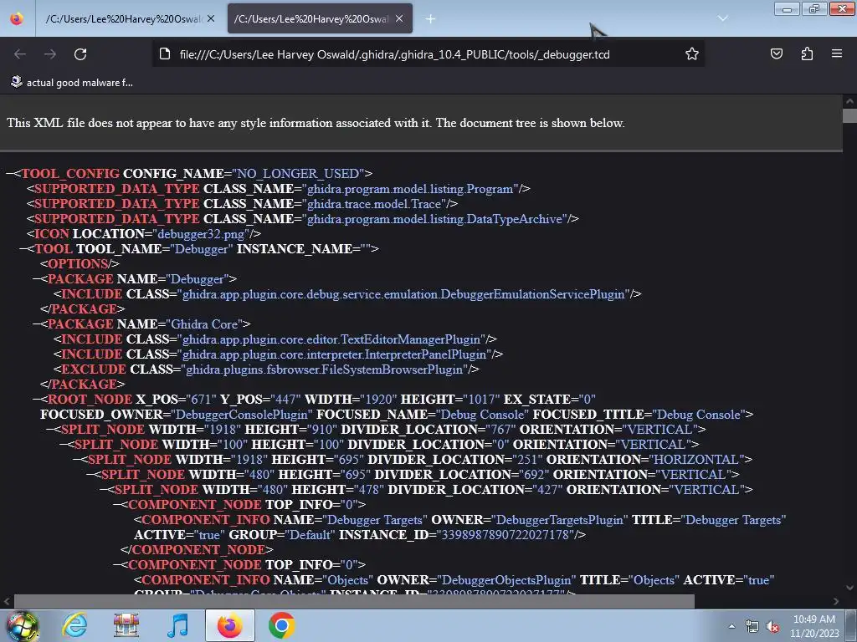Go back one page
Screen dimensions: 857x642
(20, 54)
